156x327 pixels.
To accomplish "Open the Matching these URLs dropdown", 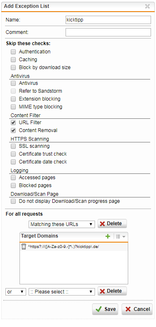I will pyautogui.click(x=62, y=224).
